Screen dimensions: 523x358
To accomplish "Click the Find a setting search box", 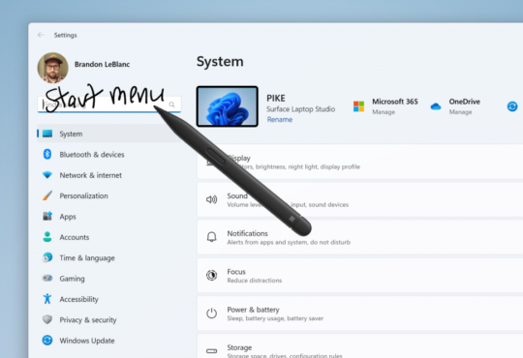I will tap(109, 104).
